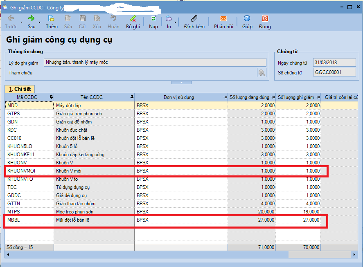Click the Lý do ghi giảm field
Viewport: 363px width, 267px height.
tap(155, 62)
